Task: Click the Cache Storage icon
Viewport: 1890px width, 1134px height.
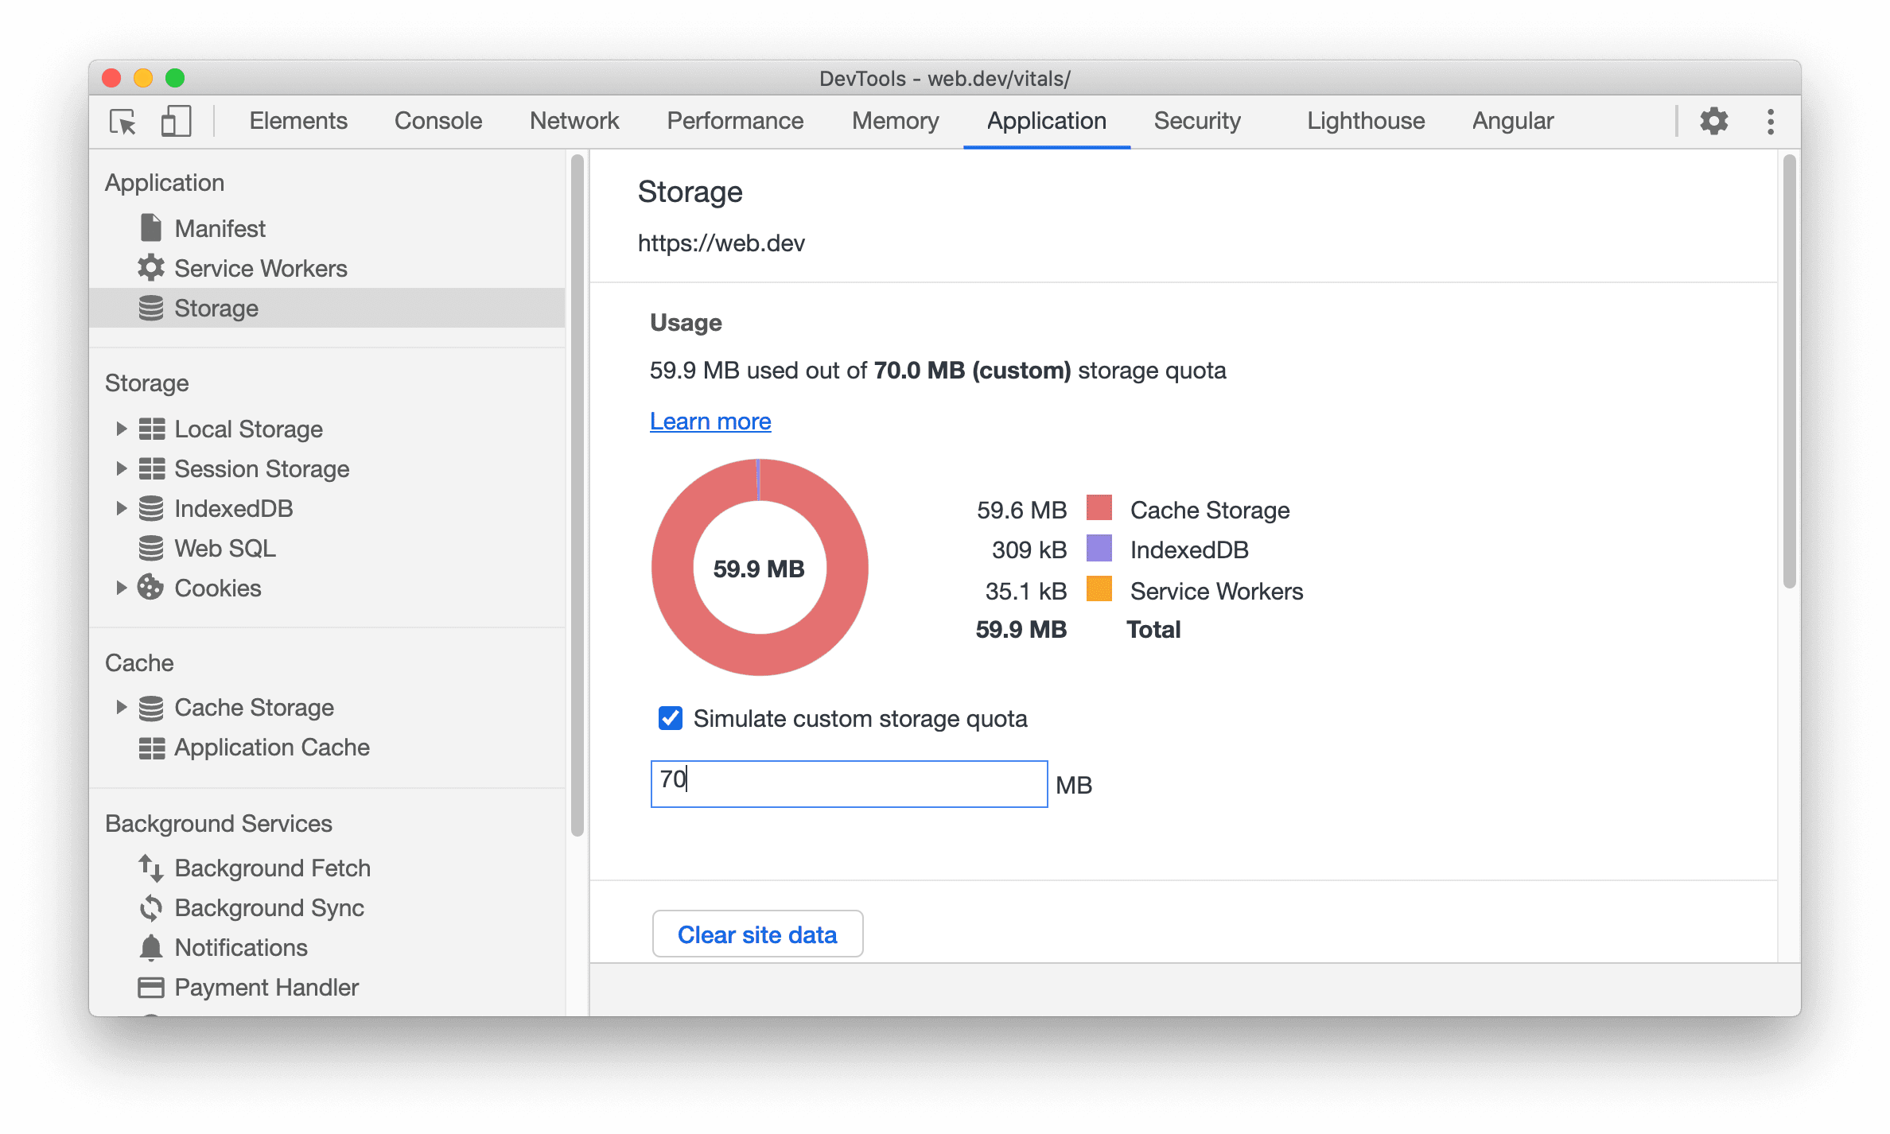Action: tap(153, 708)
